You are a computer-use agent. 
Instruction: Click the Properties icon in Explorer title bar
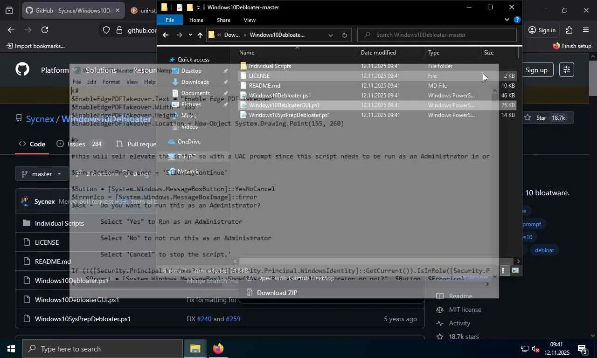pyautogui.click(x=180, y=7)
